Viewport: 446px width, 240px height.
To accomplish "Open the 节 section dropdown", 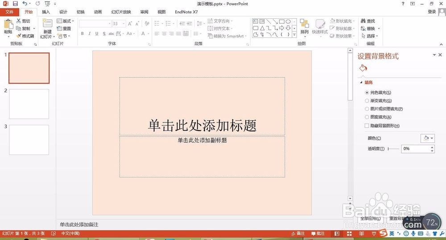I will point(64,36).
